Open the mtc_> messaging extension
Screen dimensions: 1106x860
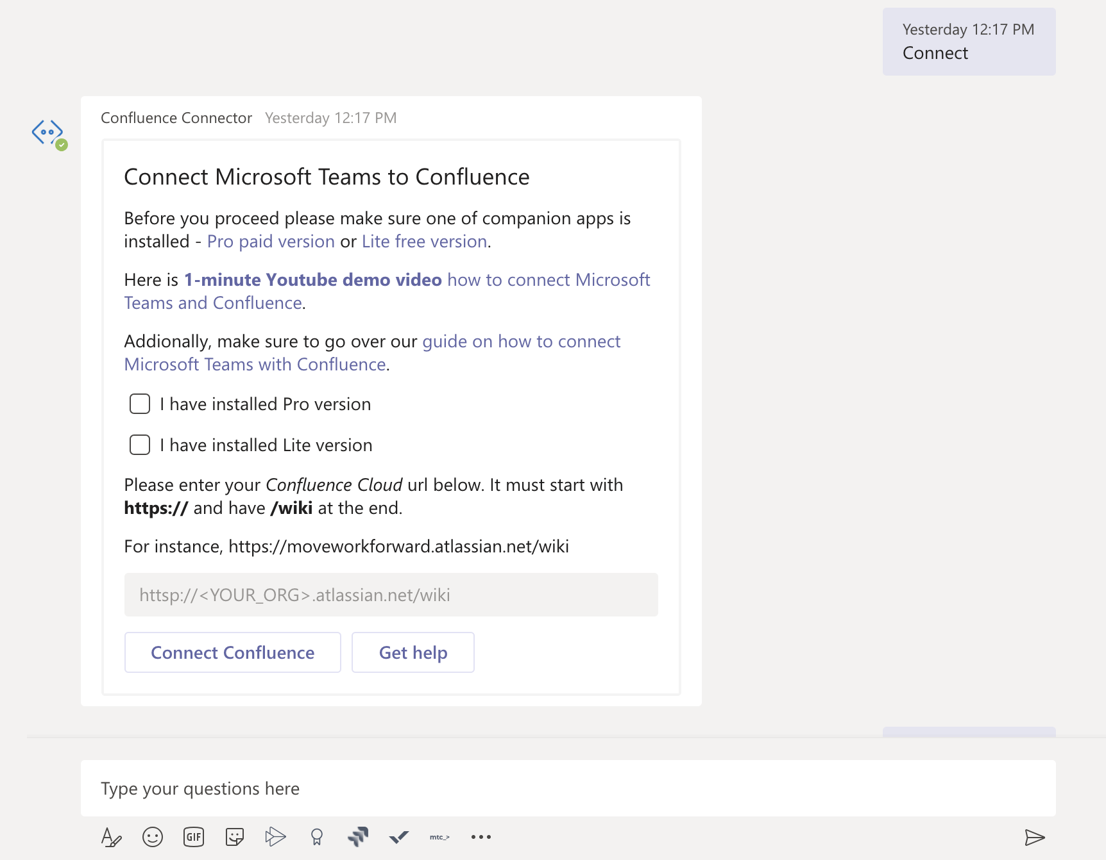click(x=439, y=836)
